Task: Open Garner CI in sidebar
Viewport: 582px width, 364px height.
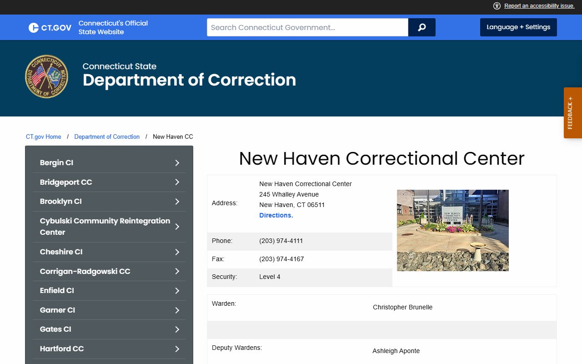Action: click(57, 310)
